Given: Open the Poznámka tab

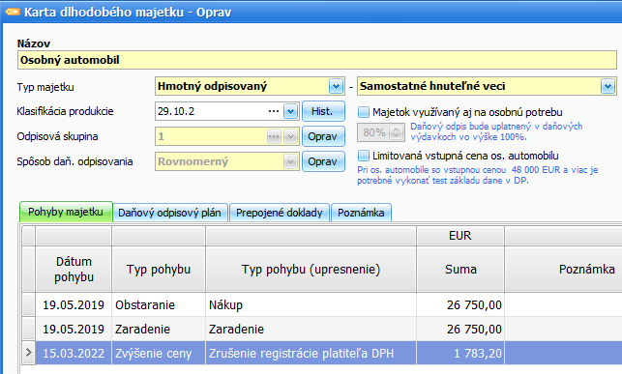Looking at the screenshot, I should [361, 213].
